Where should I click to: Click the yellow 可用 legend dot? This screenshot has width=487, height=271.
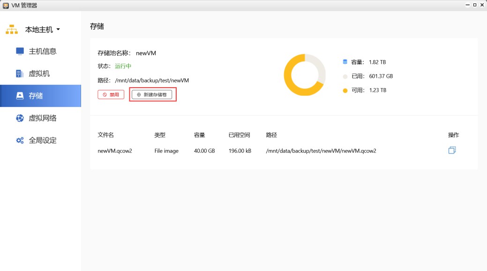[x=345, y=90]
